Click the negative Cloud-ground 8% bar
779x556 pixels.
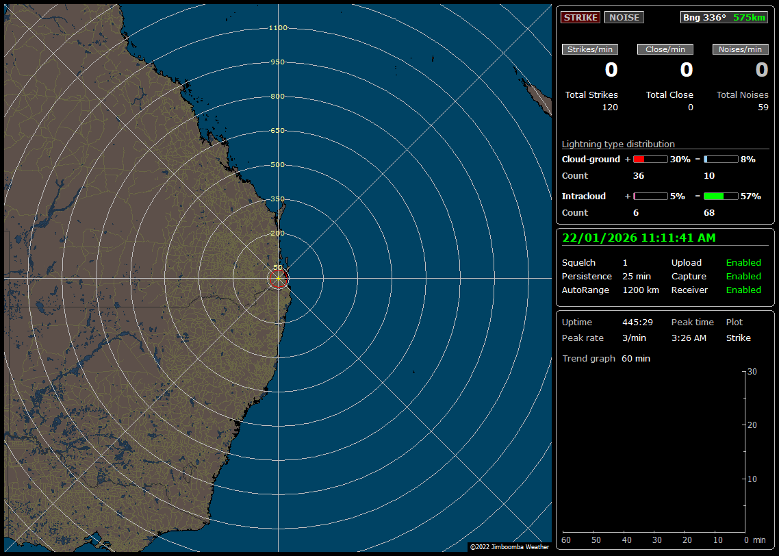pos(721,160)
